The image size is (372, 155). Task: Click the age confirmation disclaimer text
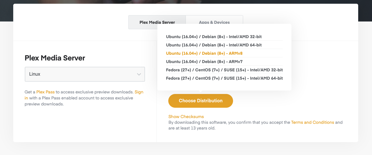(229, 125)
